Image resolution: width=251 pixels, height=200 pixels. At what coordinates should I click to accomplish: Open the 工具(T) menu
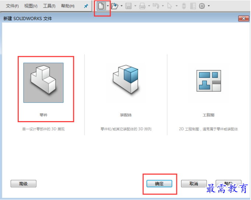[49, 6]
